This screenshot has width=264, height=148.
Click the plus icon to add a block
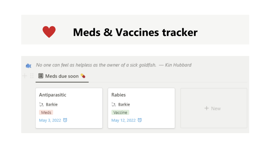[25, 76]
